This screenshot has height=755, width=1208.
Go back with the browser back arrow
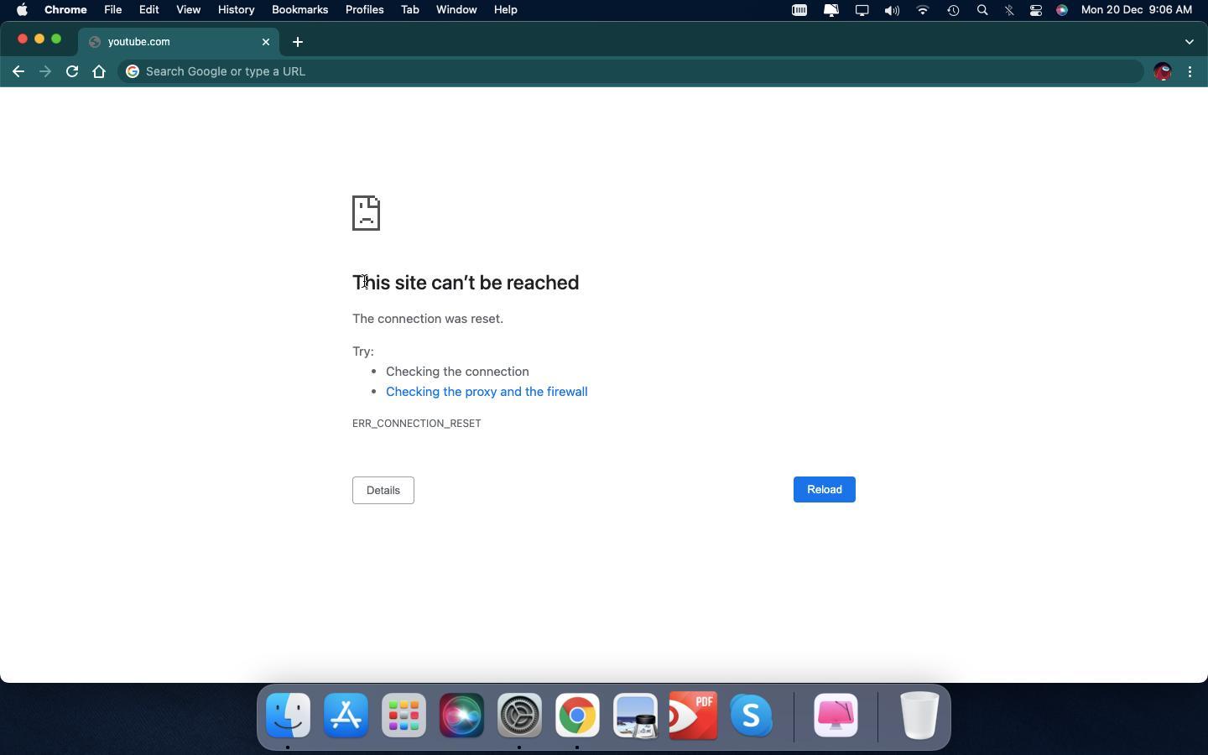(18, 71)
